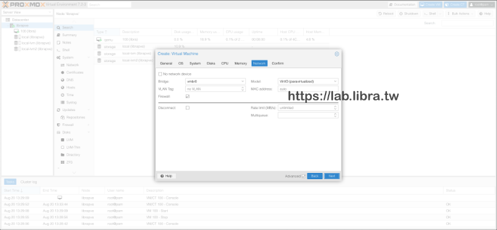Click the Back button
Viewport: 497px width, 230px height.
(315, 176)
